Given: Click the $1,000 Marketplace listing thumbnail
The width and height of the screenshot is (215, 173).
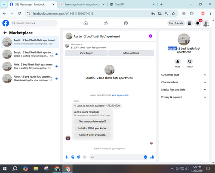Looking at the screenshot, I should tap(67, 46).
